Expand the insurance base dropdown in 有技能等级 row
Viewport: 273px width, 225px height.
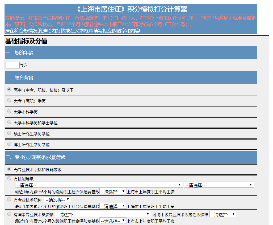[x=113, y=191]
